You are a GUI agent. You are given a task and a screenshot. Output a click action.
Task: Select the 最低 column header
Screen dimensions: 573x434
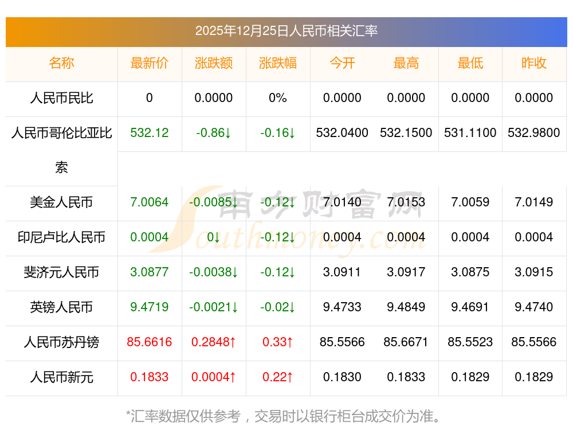pyautogui.click(x=470, y=63)
